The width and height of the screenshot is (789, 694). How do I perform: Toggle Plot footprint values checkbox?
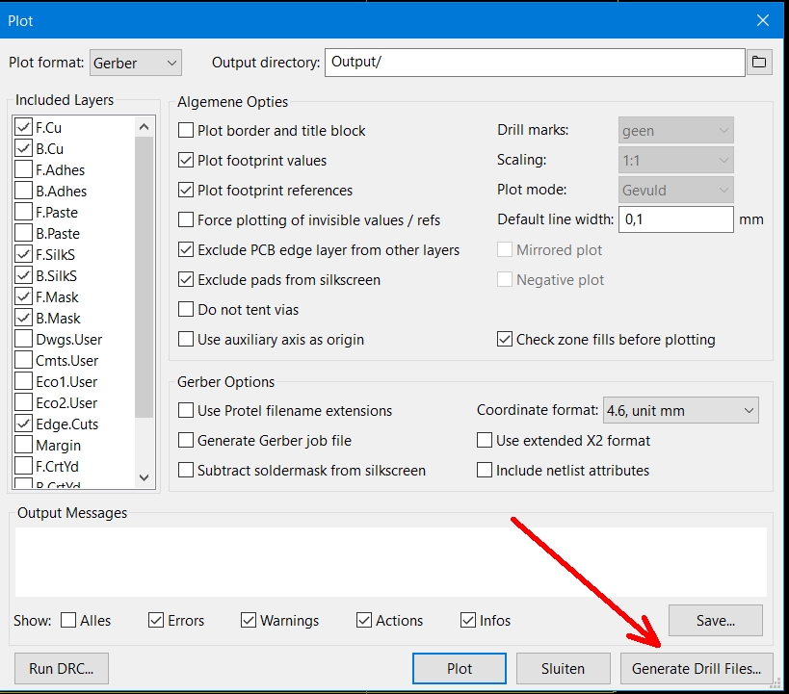tap(186, 161)
